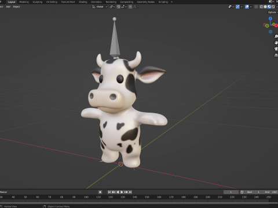Open the Marker menu in timeline
The width and height of the screenshot is (278, 208).
[3, 192]
